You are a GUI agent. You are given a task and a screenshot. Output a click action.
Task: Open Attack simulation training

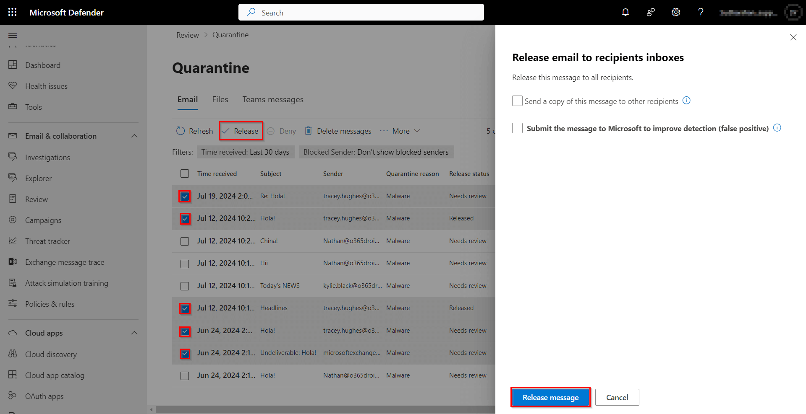66,283
